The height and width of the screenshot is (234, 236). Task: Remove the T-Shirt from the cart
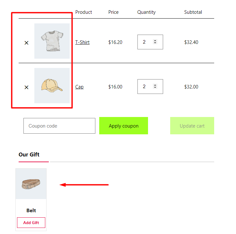point(26,43)
